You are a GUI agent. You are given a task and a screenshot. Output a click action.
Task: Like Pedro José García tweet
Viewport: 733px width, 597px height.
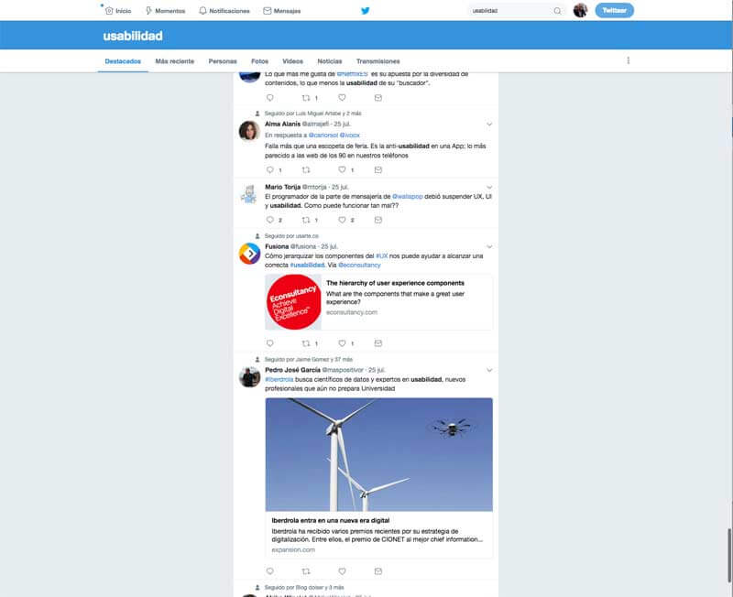tap(342, 571)
